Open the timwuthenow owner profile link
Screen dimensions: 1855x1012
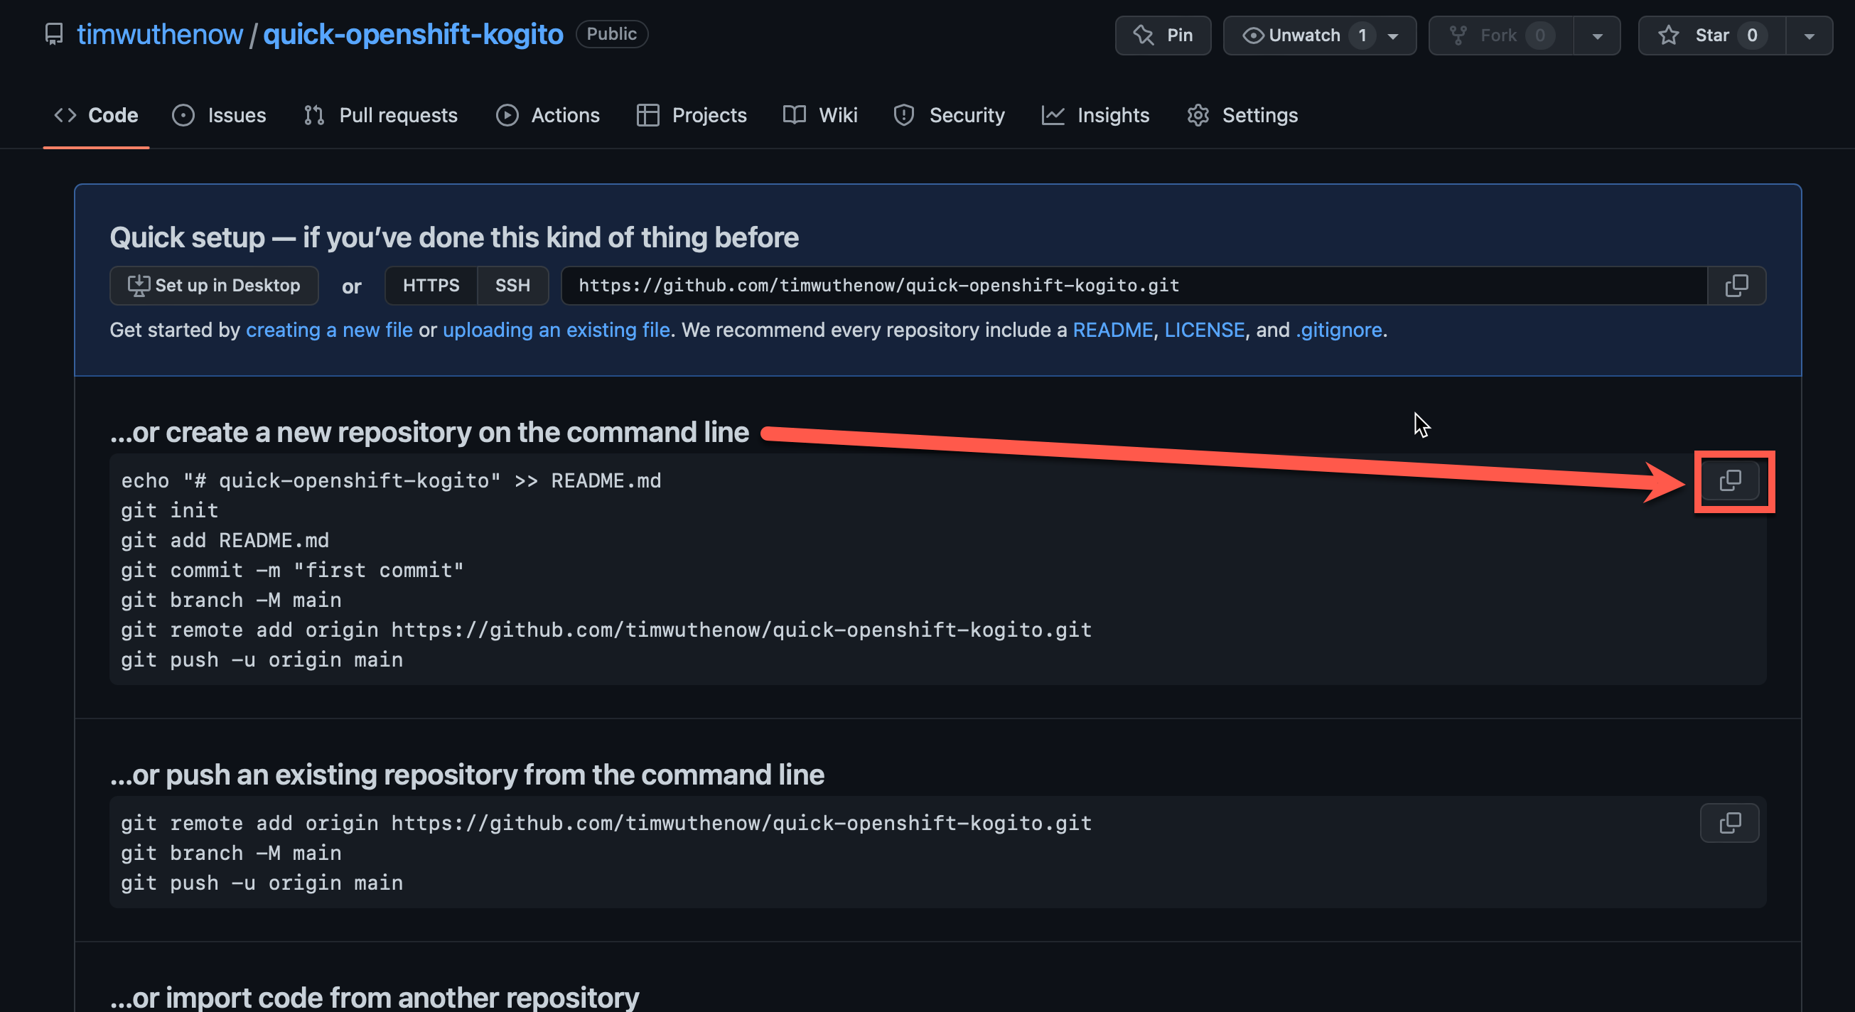pyautogui.click(x=160, y=34)
